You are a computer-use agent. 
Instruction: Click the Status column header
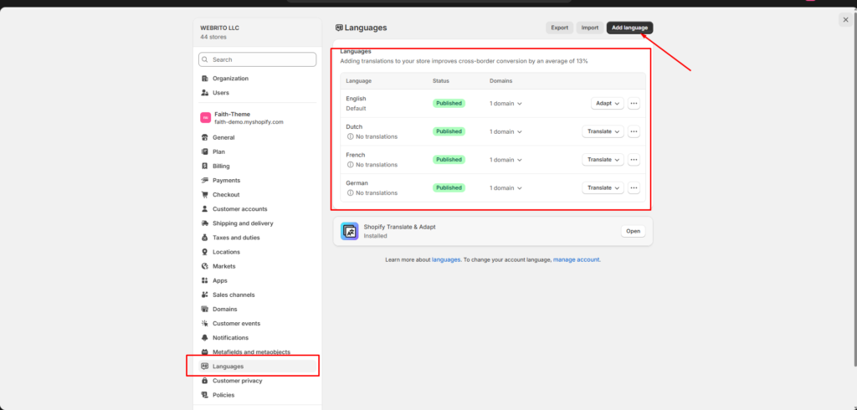coord(440,81)
